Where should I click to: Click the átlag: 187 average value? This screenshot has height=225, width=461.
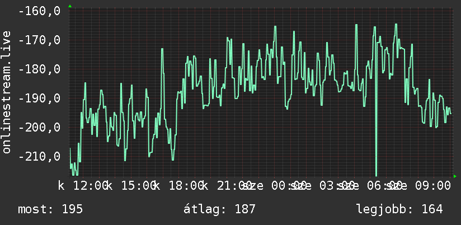[219, 209]
